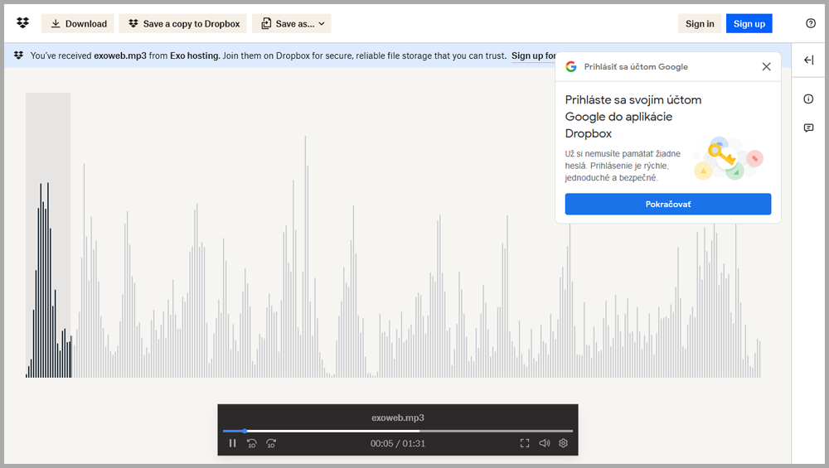Viewport: 829px width, 468px height.
Task: Click the Sign up for free link in banner
Action: tap(533, 55)
